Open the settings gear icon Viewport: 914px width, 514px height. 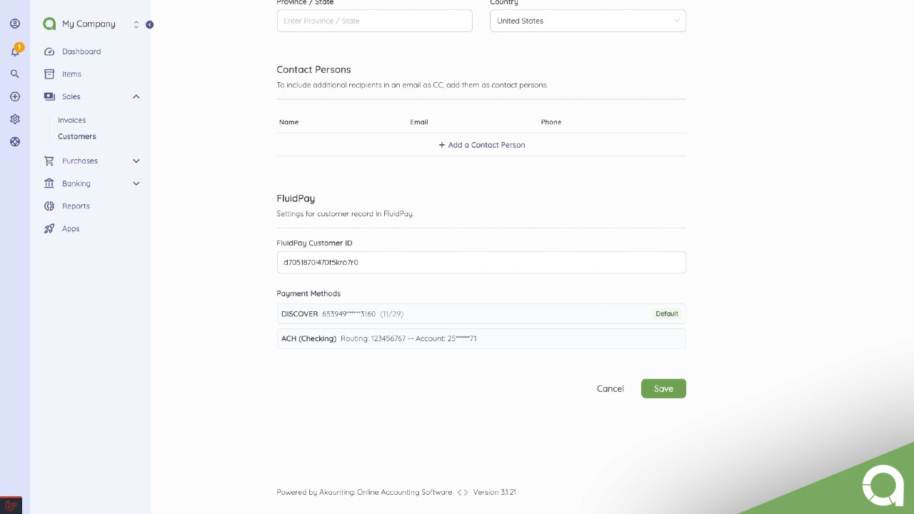point(15,119)
